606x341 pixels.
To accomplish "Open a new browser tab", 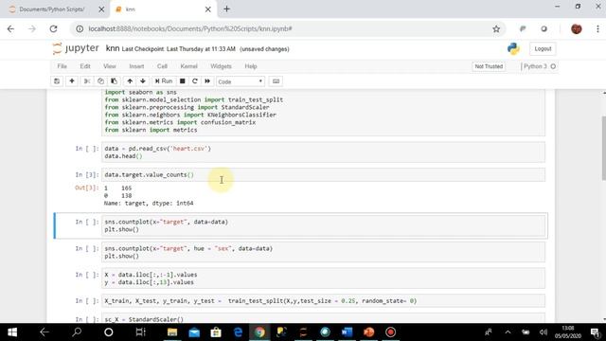I will (x=227, y=9).
